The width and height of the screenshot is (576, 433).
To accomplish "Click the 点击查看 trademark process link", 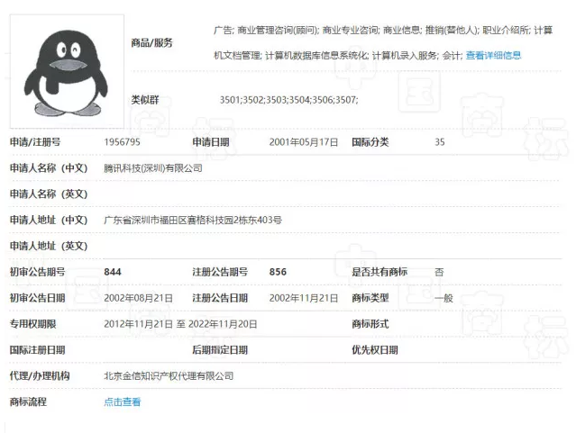I will tap(123, 402).
